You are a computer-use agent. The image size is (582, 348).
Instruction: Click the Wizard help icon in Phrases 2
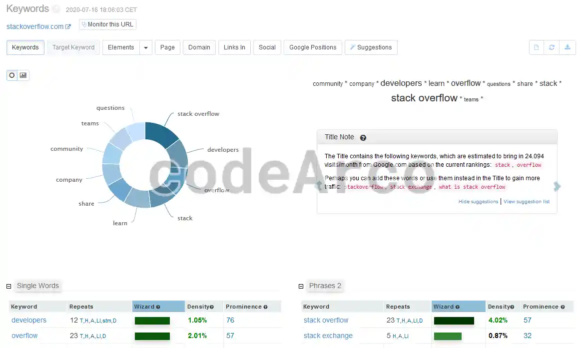pos(457,307)
